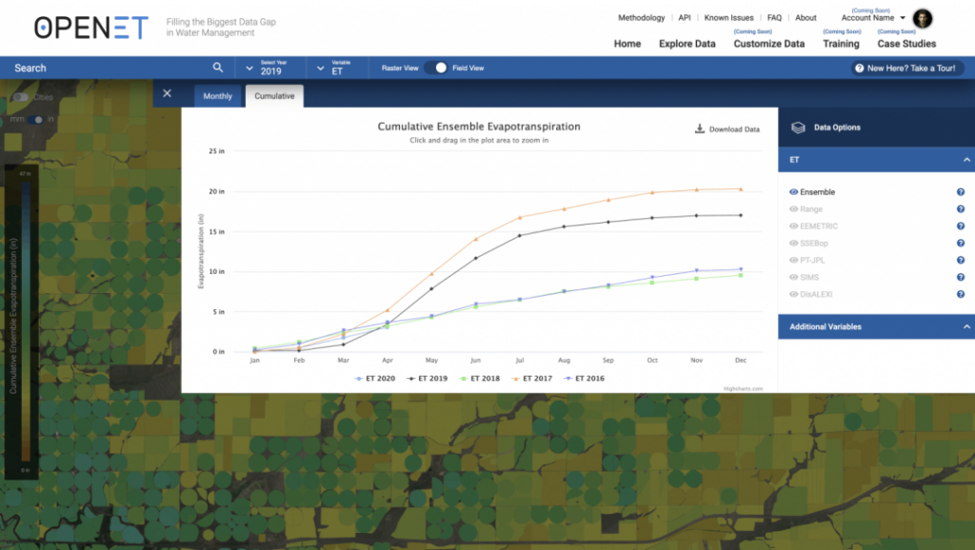Image resolution: width=975 pixels, height=550 pixels.
Task: Expand the Additional Variables section
Action: (x=966, y=326)
